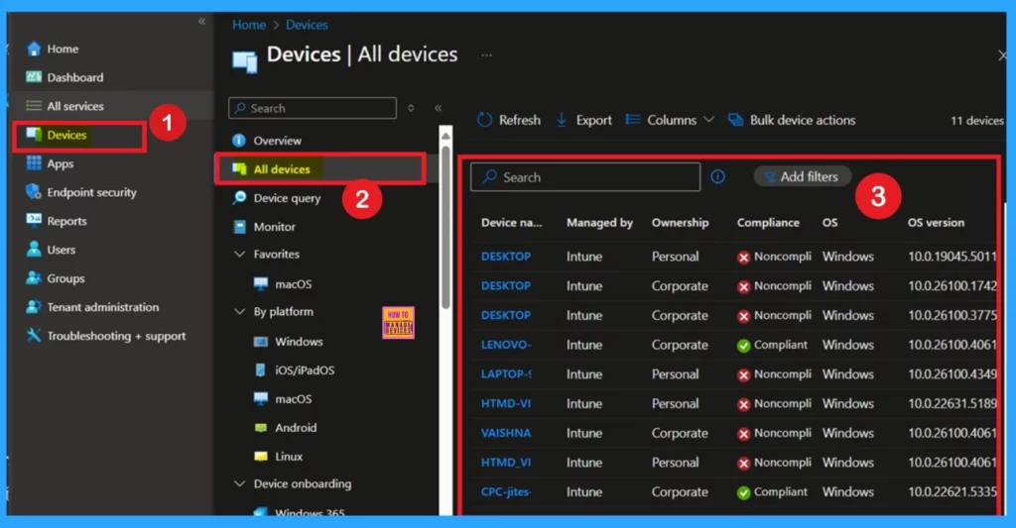Collapse the By platform section

click(x=239, y=311)
